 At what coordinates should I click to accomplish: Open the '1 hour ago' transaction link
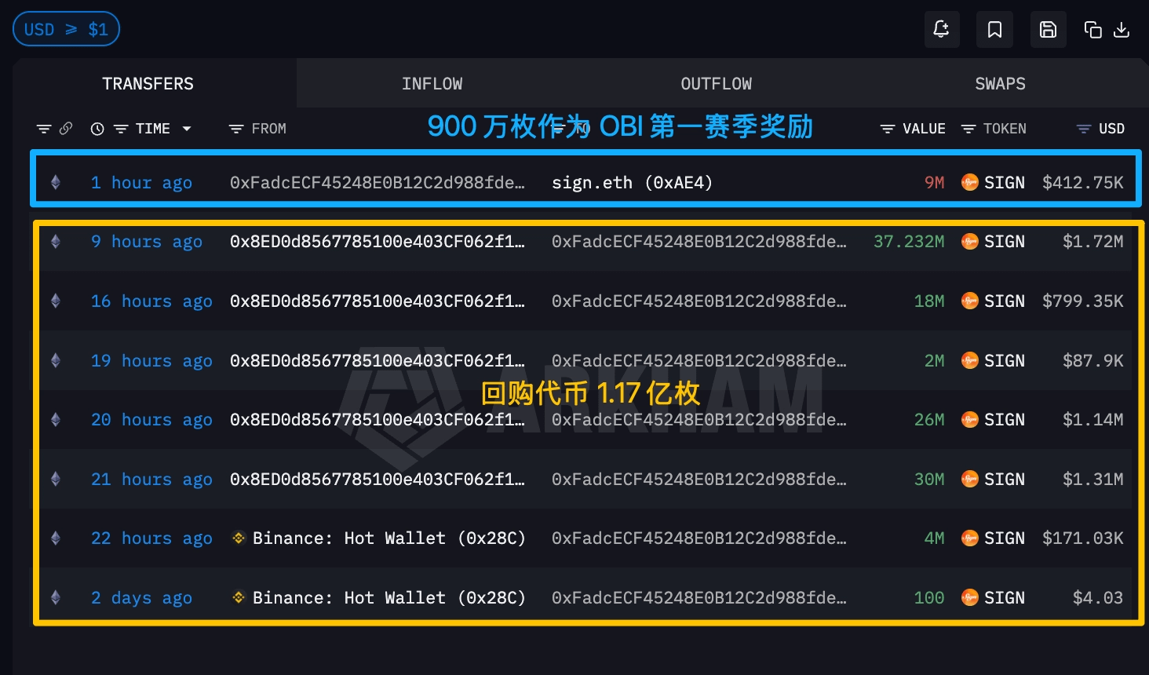(x=141, y=183)
